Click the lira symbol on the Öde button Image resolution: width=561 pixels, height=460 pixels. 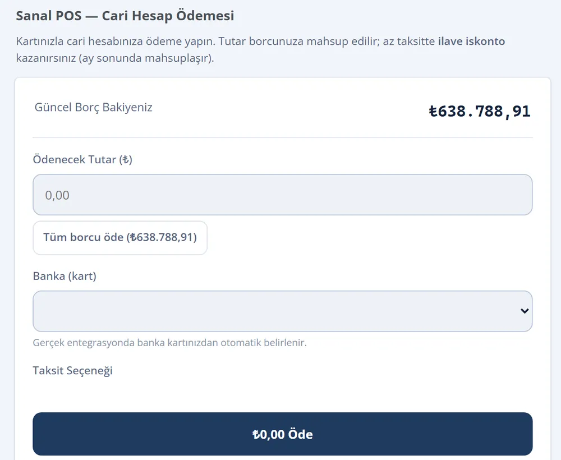pyautogui.click(x=256, y=434)
